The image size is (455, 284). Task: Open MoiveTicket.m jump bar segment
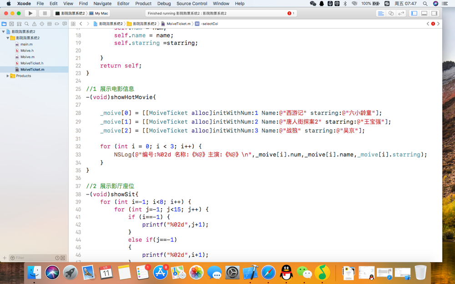pyautogui.click(x=176, y=24)
